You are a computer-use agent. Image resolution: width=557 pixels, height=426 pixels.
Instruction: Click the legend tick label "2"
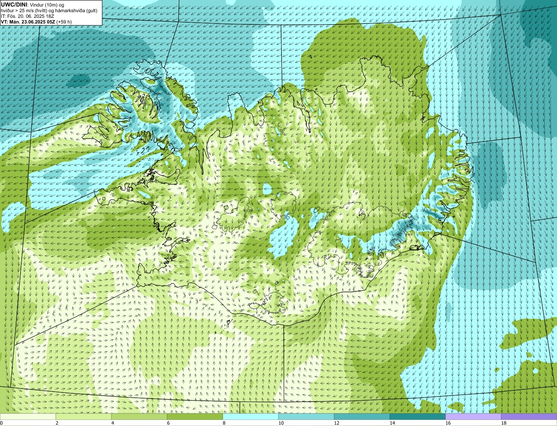(57, 423)
